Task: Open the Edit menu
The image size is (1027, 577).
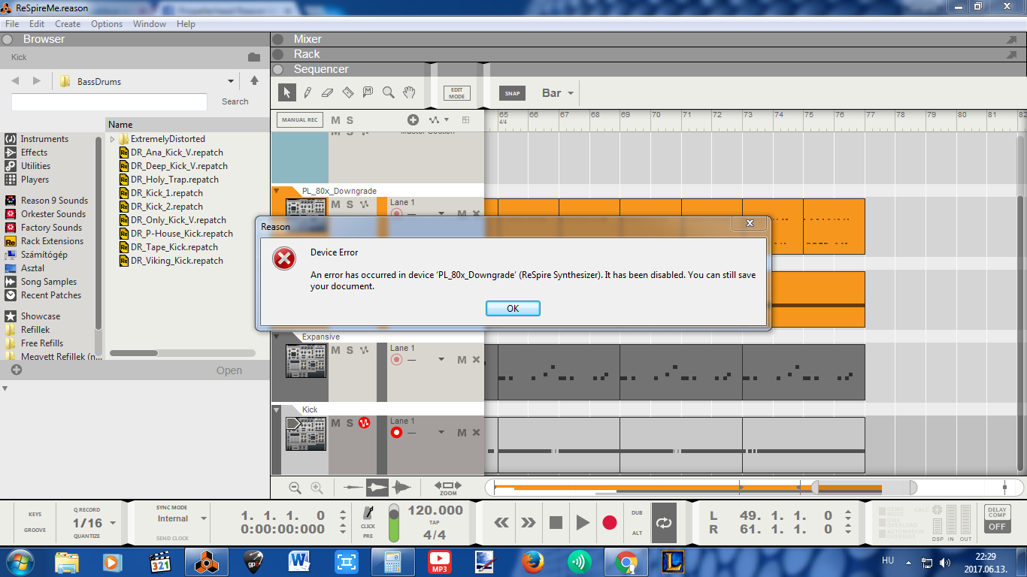Action: [x=37, y=24]
